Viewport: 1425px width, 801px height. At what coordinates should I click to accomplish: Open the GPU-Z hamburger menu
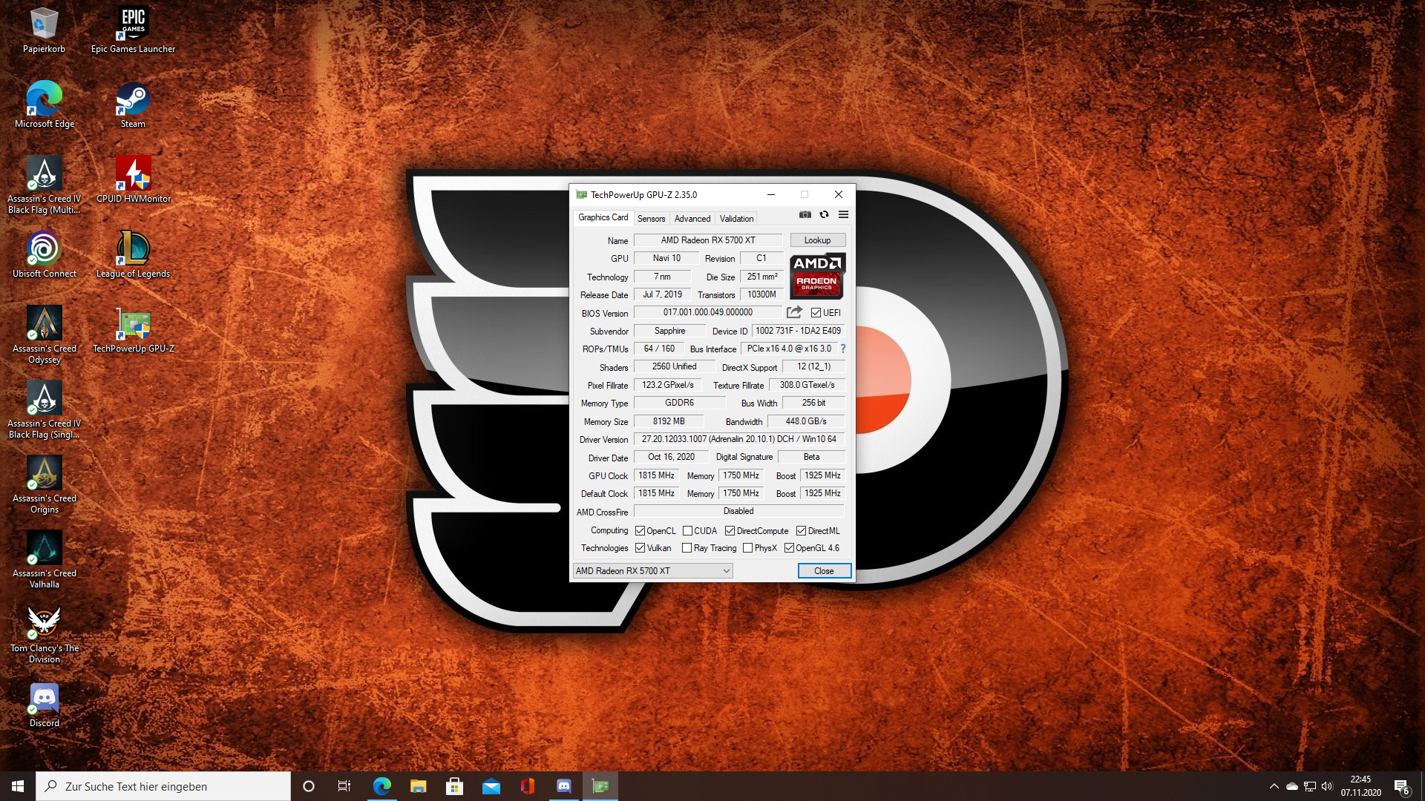point(843,215)
